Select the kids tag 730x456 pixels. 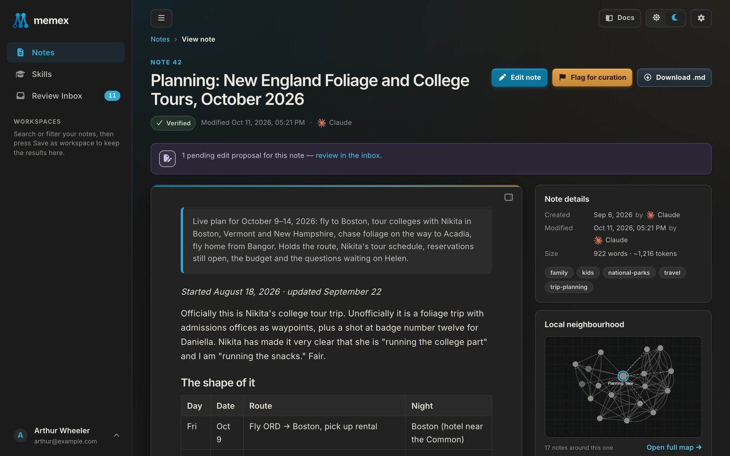point(588,273)
